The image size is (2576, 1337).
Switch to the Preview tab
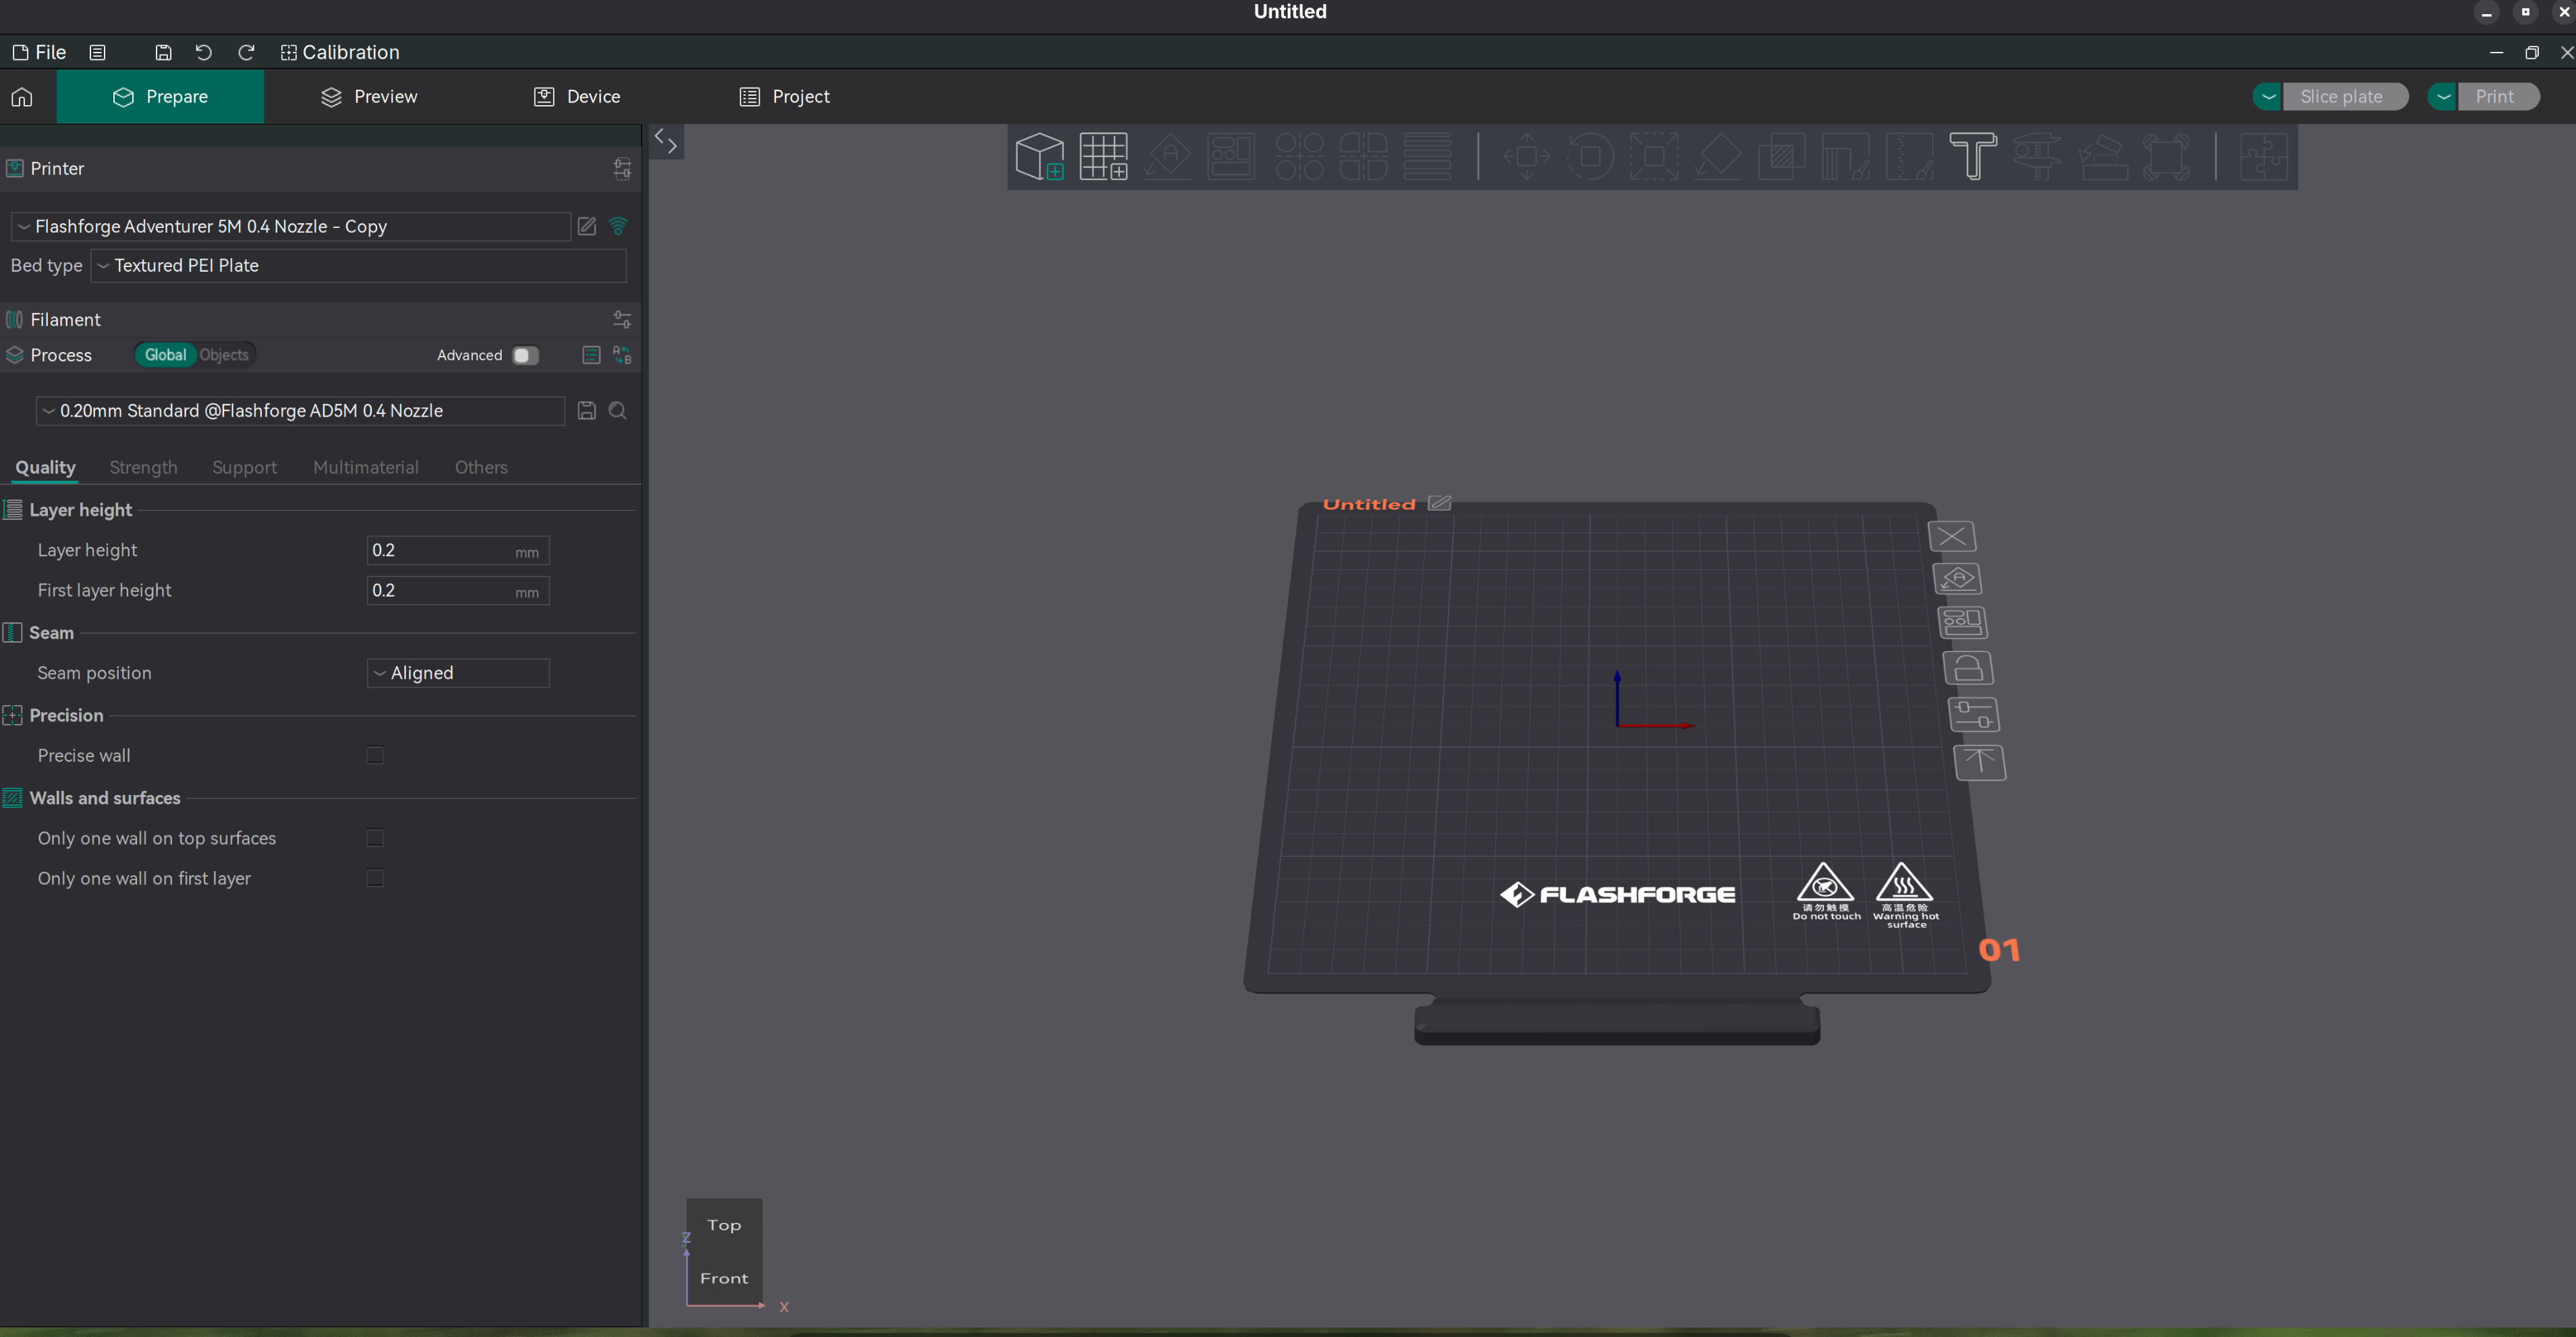pos(369,96)
